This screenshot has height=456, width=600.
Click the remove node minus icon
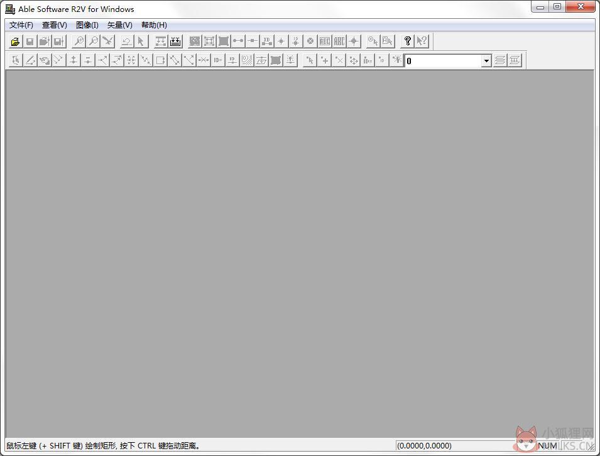(x=88, y=60)
